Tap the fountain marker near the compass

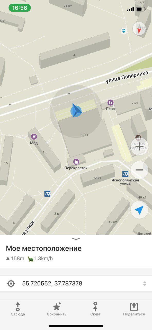click(124, 31)
